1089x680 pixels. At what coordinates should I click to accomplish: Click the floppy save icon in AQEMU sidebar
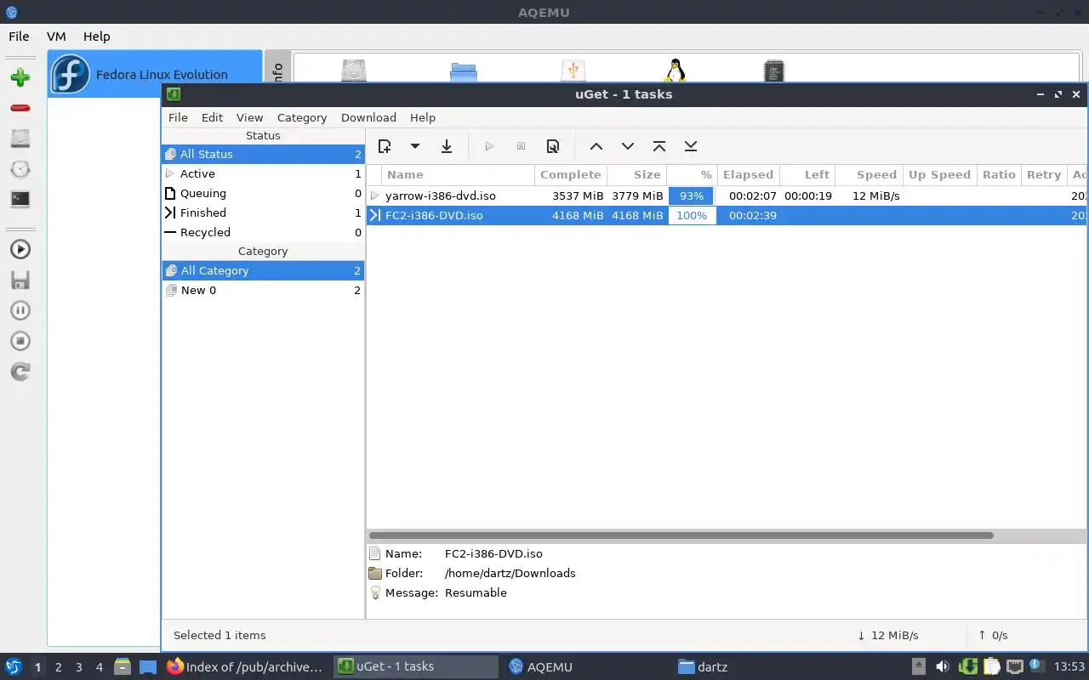pyautogui.click(x=20, y=280)
